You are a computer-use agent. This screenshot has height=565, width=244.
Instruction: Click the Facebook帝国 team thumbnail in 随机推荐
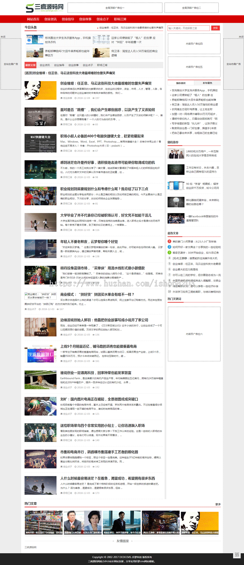(176, 218)
